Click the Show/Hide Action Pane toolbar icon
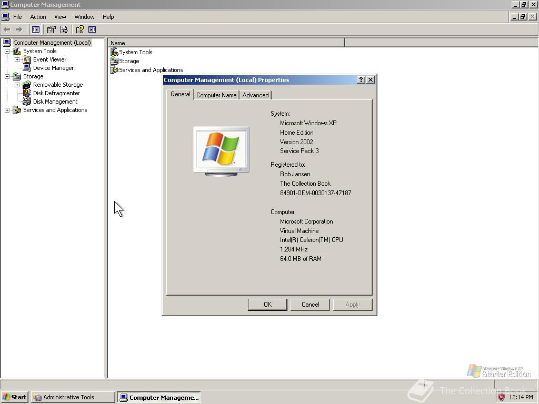 click(x=92, y=29)
